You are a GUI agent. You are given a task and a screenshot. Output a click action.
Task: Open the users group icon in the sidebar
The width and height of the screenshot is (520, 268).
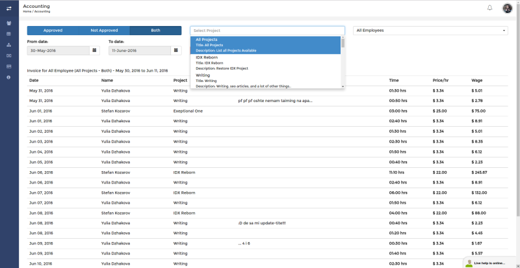click(8, 23)
